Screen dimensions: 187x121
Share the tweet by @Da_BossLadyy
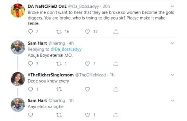click(116, 32)
